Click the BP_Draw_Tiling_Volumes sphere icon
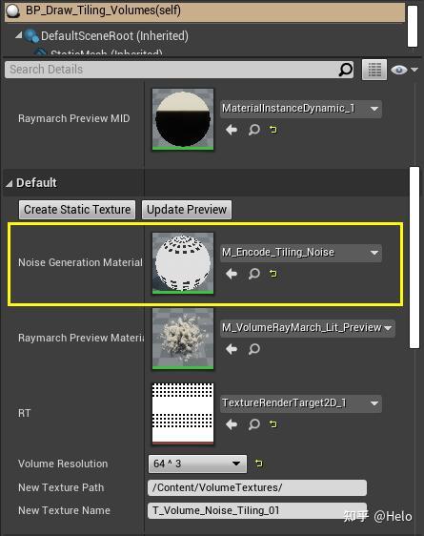 [x=13, y=10]
